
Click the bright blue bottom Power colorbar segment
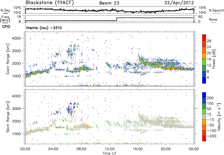coord(204,81)
